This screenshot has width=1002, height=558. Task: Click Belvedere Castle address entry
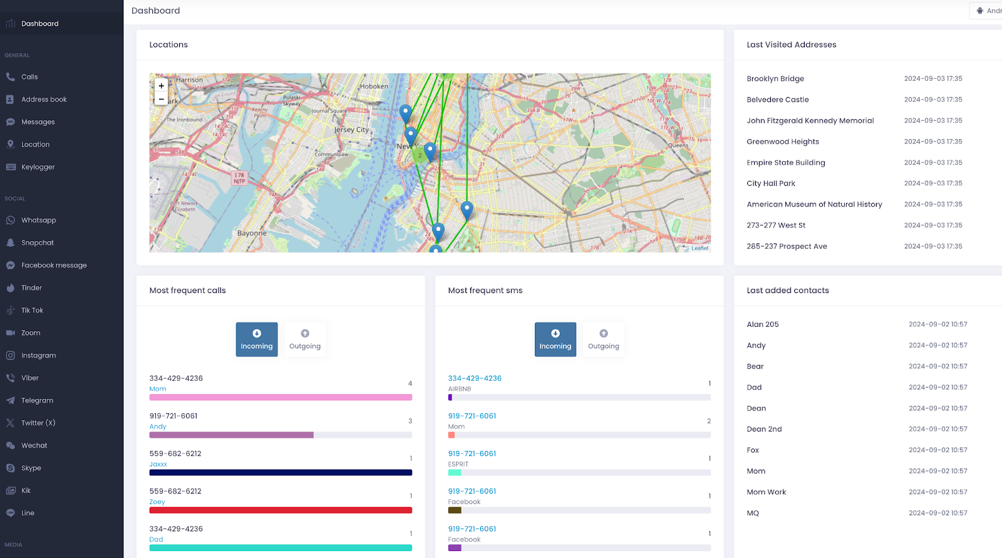pyautogui.click(x=778, y=100)
